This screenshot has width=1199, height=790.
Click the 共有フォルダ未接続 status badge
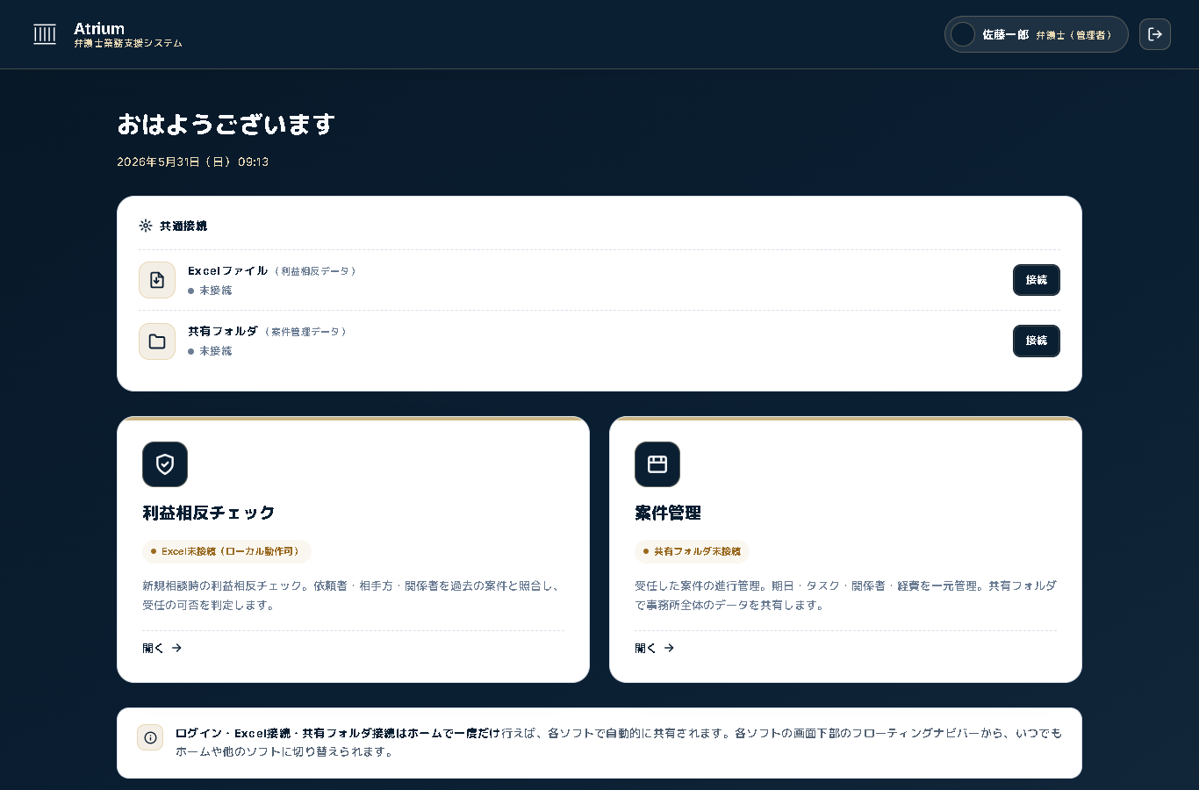click(x=692, y=551)
